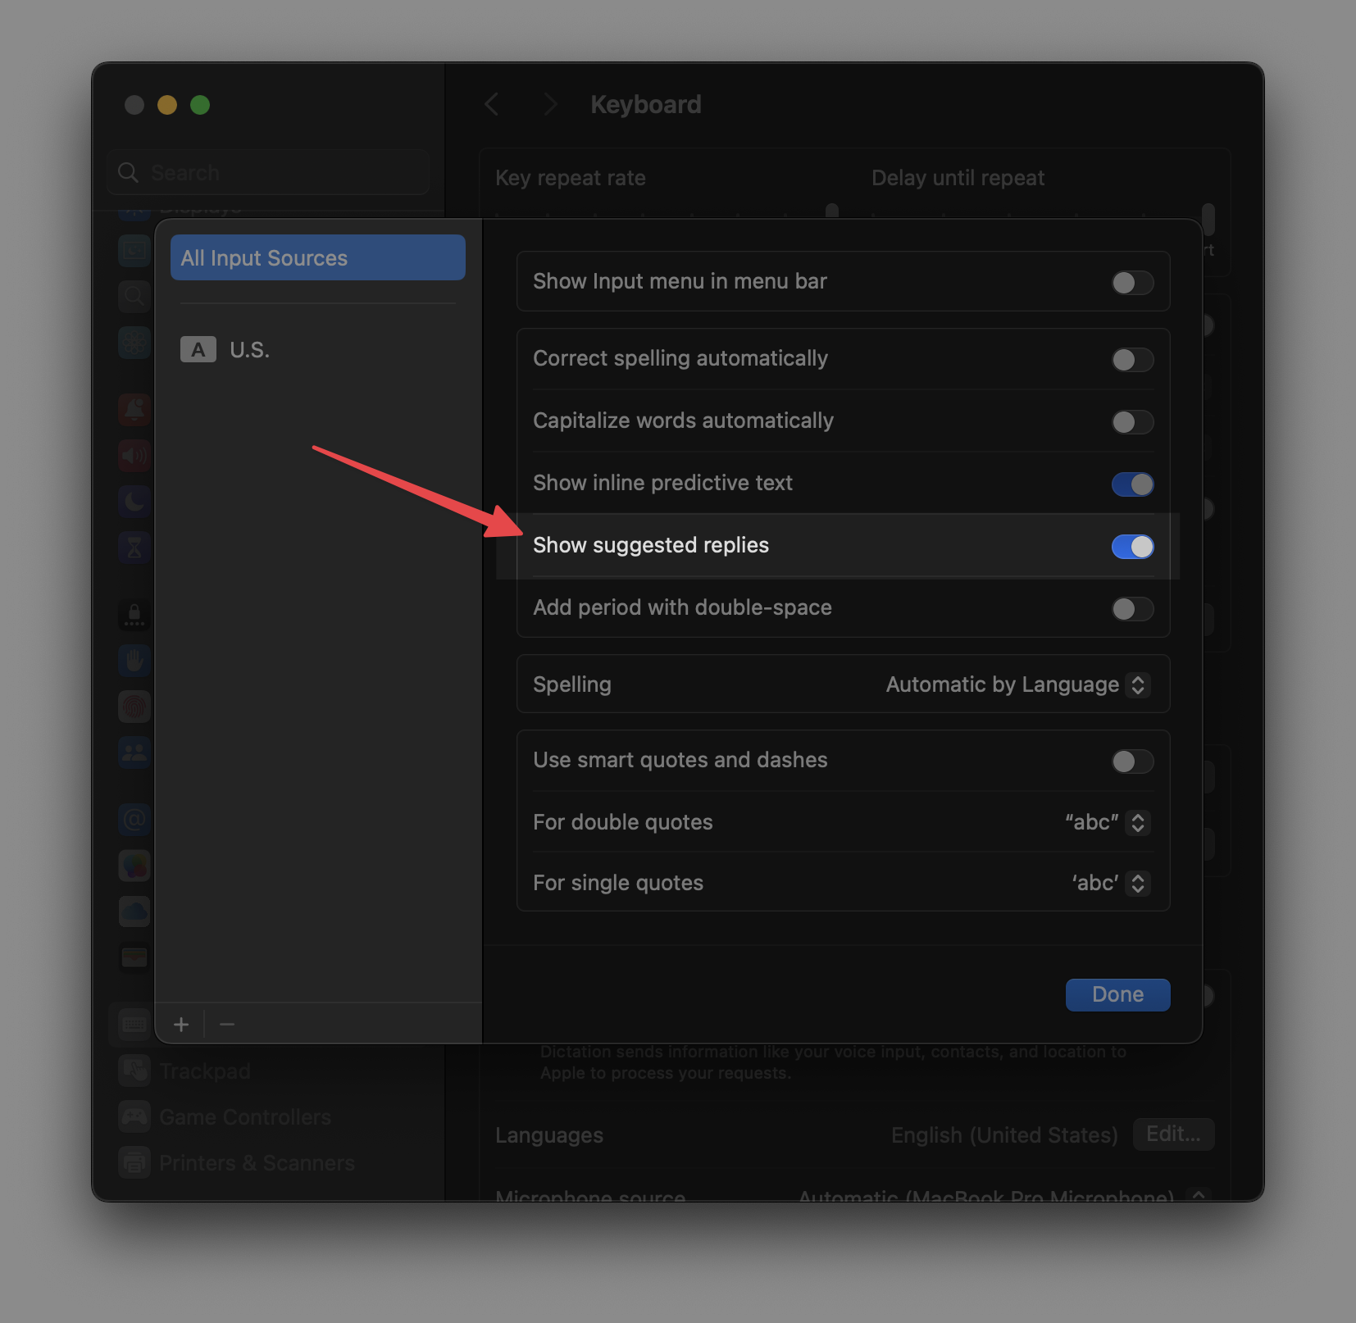Select All Input Sources in list
This screenshot has width=1356, height=1323.
point(317,258)
